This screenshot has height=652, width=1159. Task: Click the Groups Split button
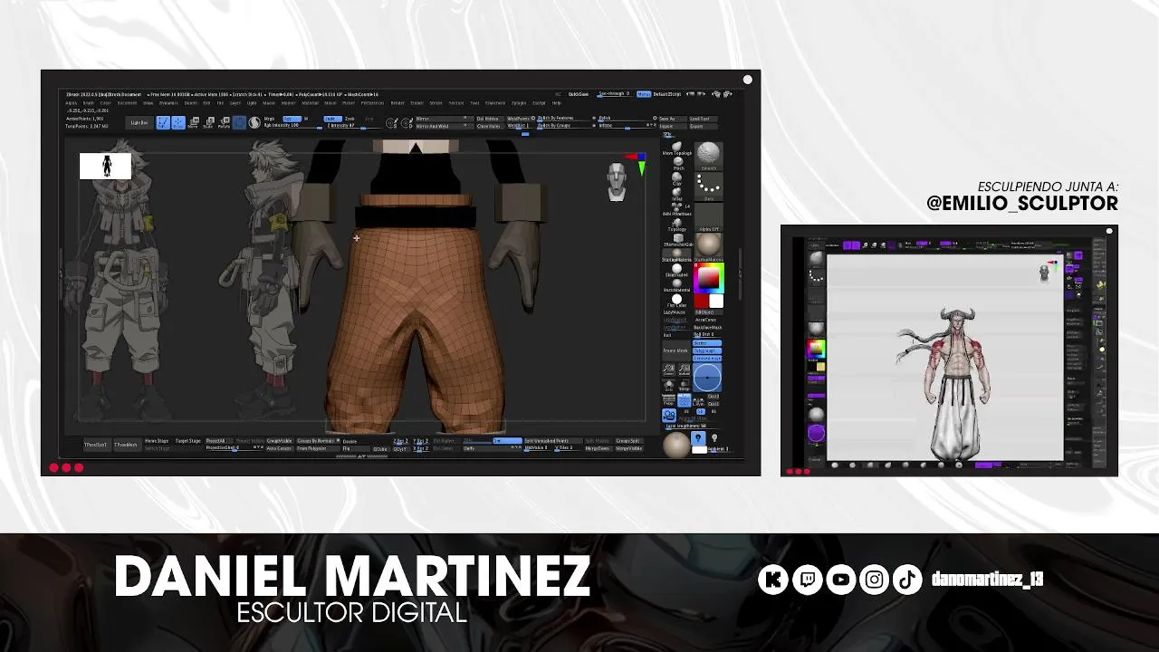coord(627,441)
